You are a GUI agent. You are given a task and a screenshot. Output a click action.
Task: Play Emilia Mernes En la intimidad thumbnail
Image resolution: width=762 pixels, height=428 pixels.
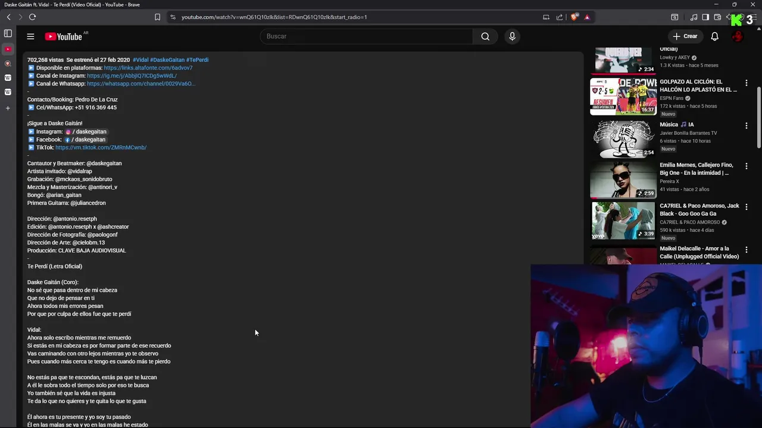(x=623, y=180)
